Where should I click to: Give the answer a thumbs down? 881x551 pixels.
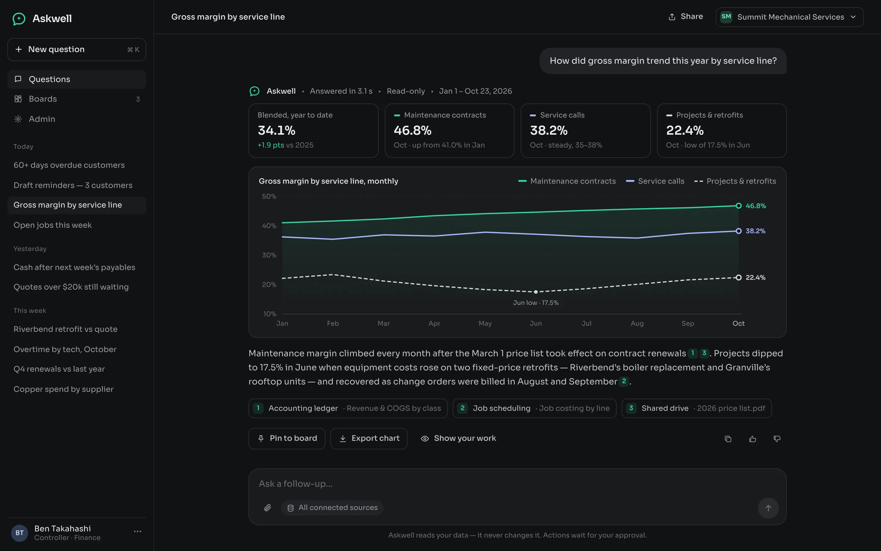coord(777,439)
